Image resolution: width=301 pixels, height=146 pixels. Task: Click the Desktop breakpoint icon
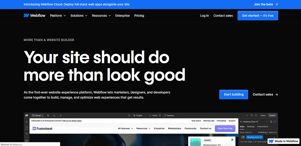pyautogui.click(x=165, y=116)
